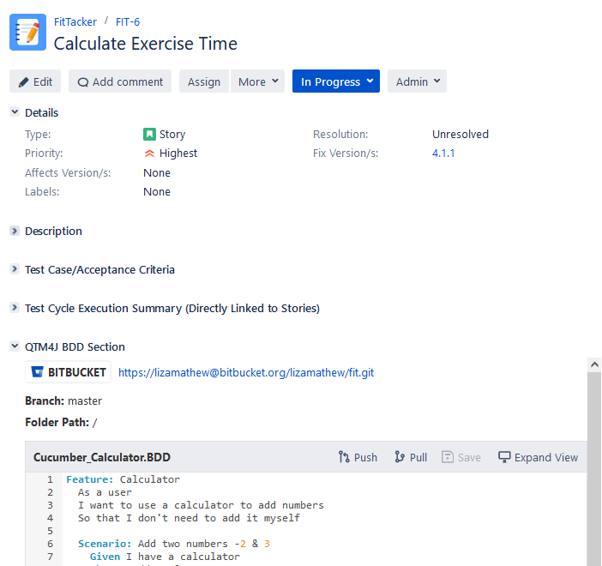Expand Test Case/Acceptance Criteria section
The height and width of the screenshot is (566, 602).
click(x=15, y=268)
